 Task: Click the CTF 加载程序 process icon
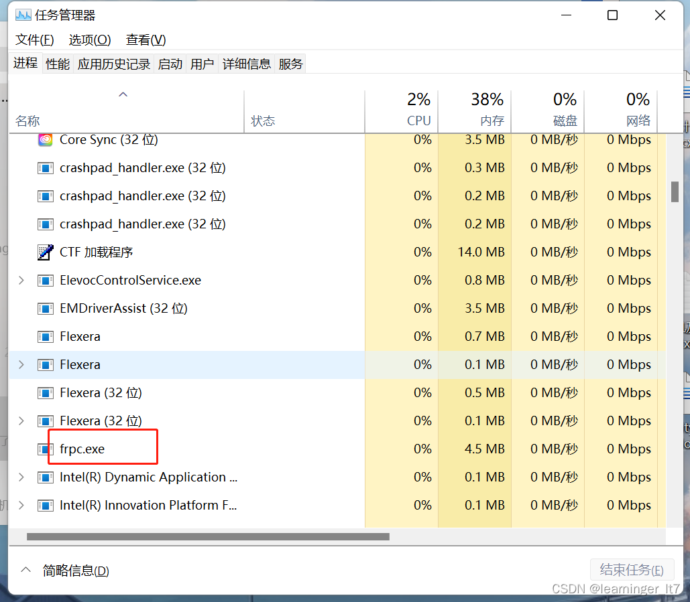click(x=46, y=252)
